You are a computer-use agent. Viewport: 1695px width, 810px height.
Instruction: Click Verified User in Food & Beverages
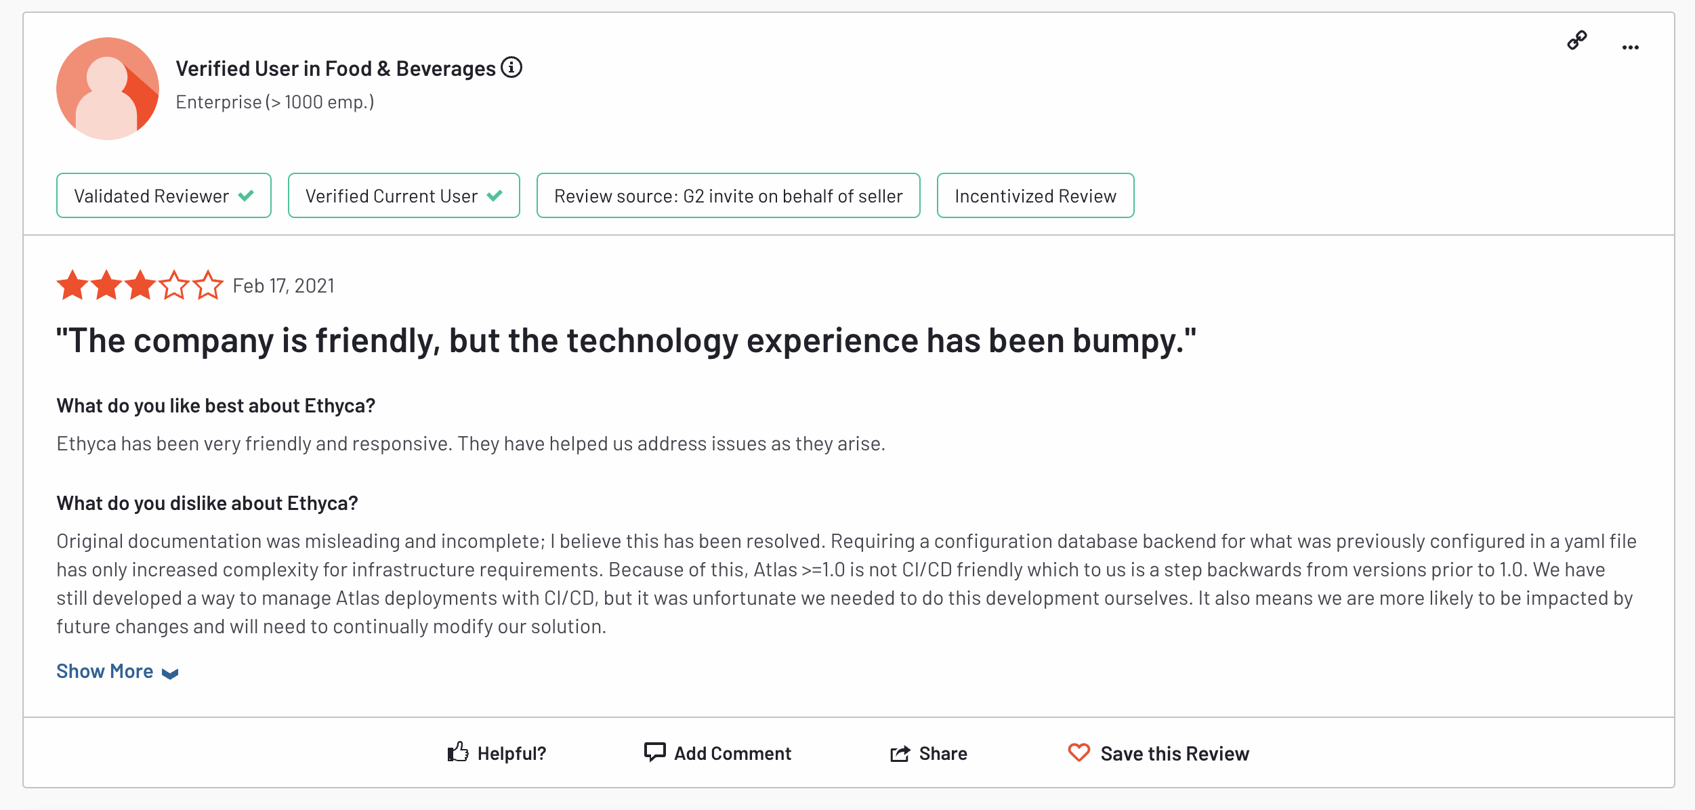[337, 67]
